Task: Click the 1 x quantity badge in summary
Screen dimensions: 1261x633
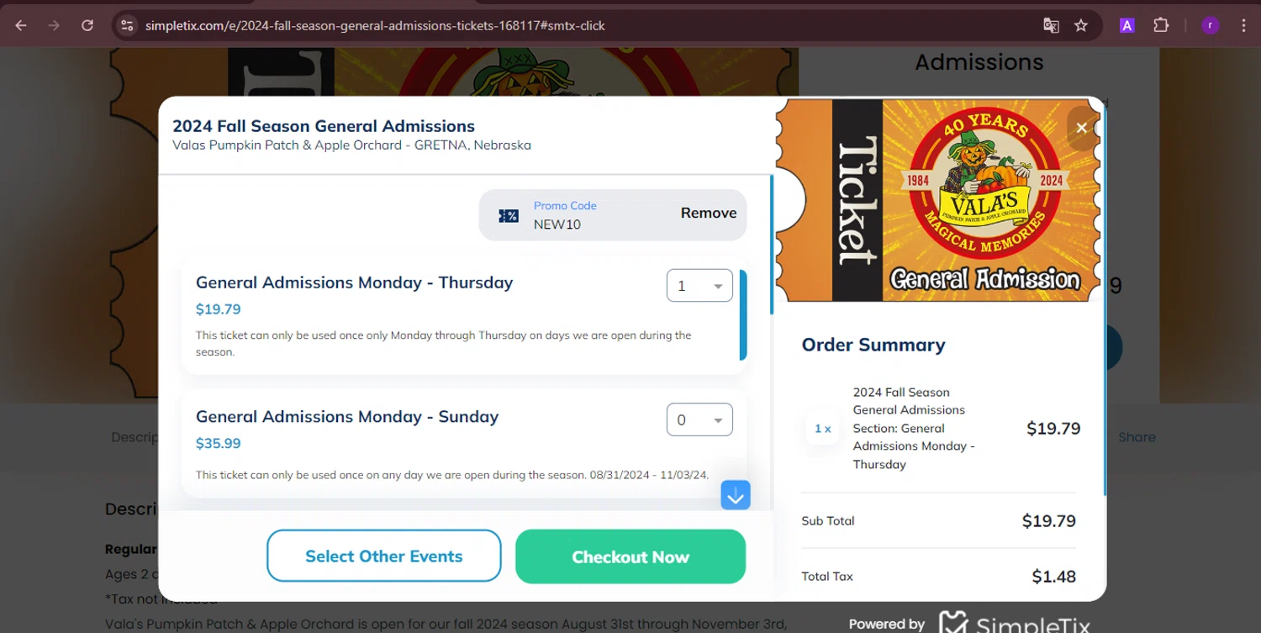Action: (822, 429)
